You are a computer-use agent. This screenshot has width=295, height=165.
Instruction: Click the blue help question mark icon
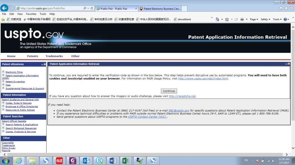(x=285, y=19)
